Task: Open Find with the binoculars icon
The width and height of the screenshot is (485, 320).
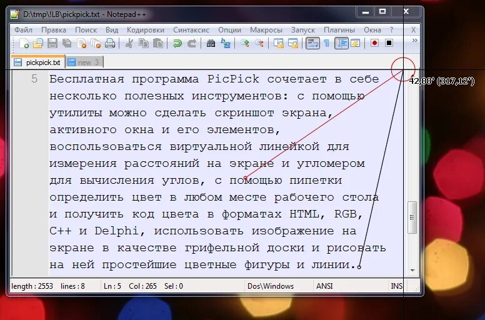Action: point(211,43)
